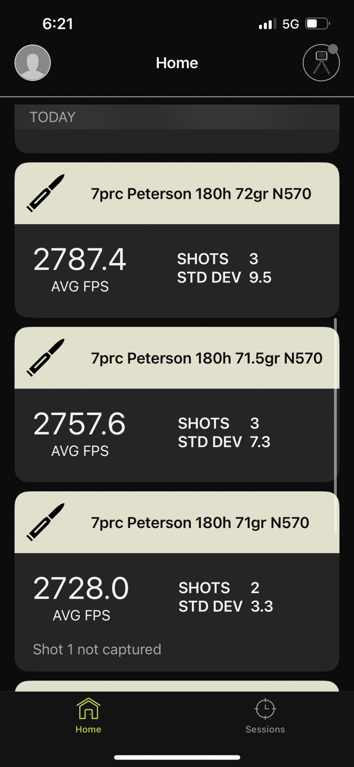
Task: Tap the TODAY section header
Action: click(52, 117)
